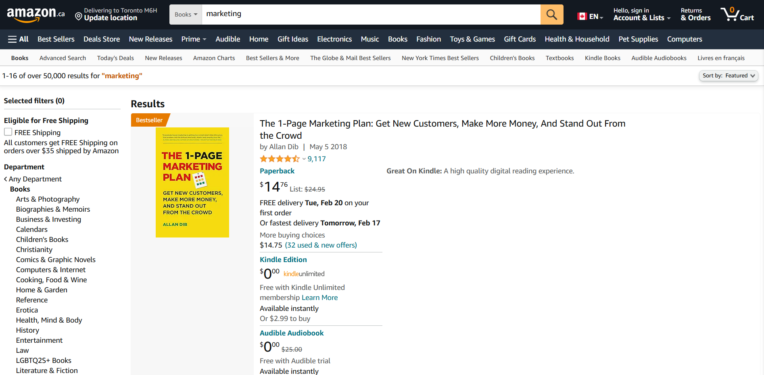Open Best Sellers in the nav bar
764x375 pixels.
pos(56,39)
